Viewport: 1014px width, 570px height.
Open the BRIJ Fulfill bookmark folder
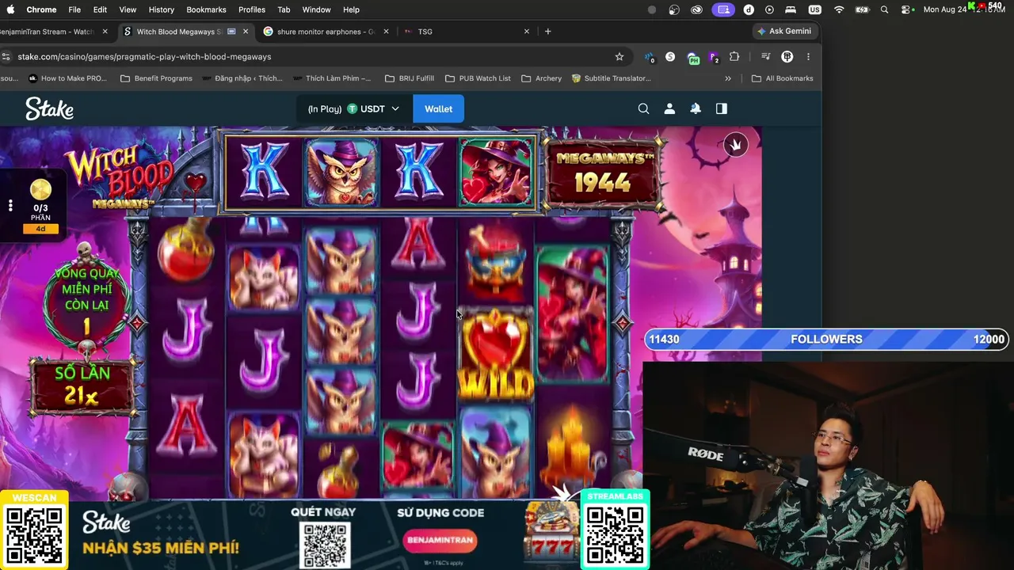[410, 78]
